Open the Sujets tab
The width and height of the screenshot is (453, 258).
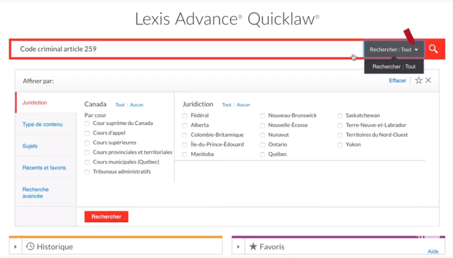(x=30, y=146)
